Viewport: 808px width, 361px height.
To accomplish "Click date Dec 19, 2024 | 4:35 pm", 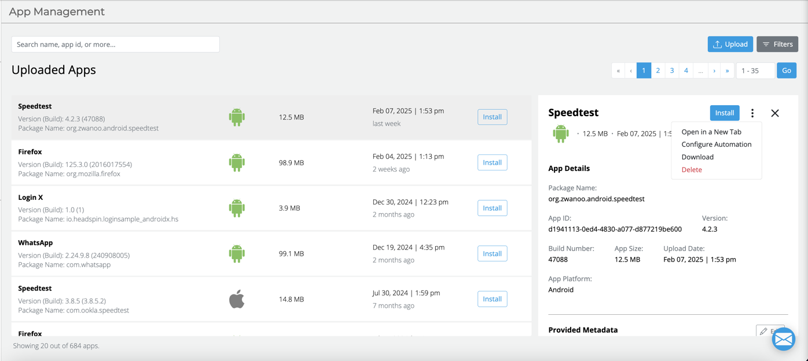I will 409,247.
